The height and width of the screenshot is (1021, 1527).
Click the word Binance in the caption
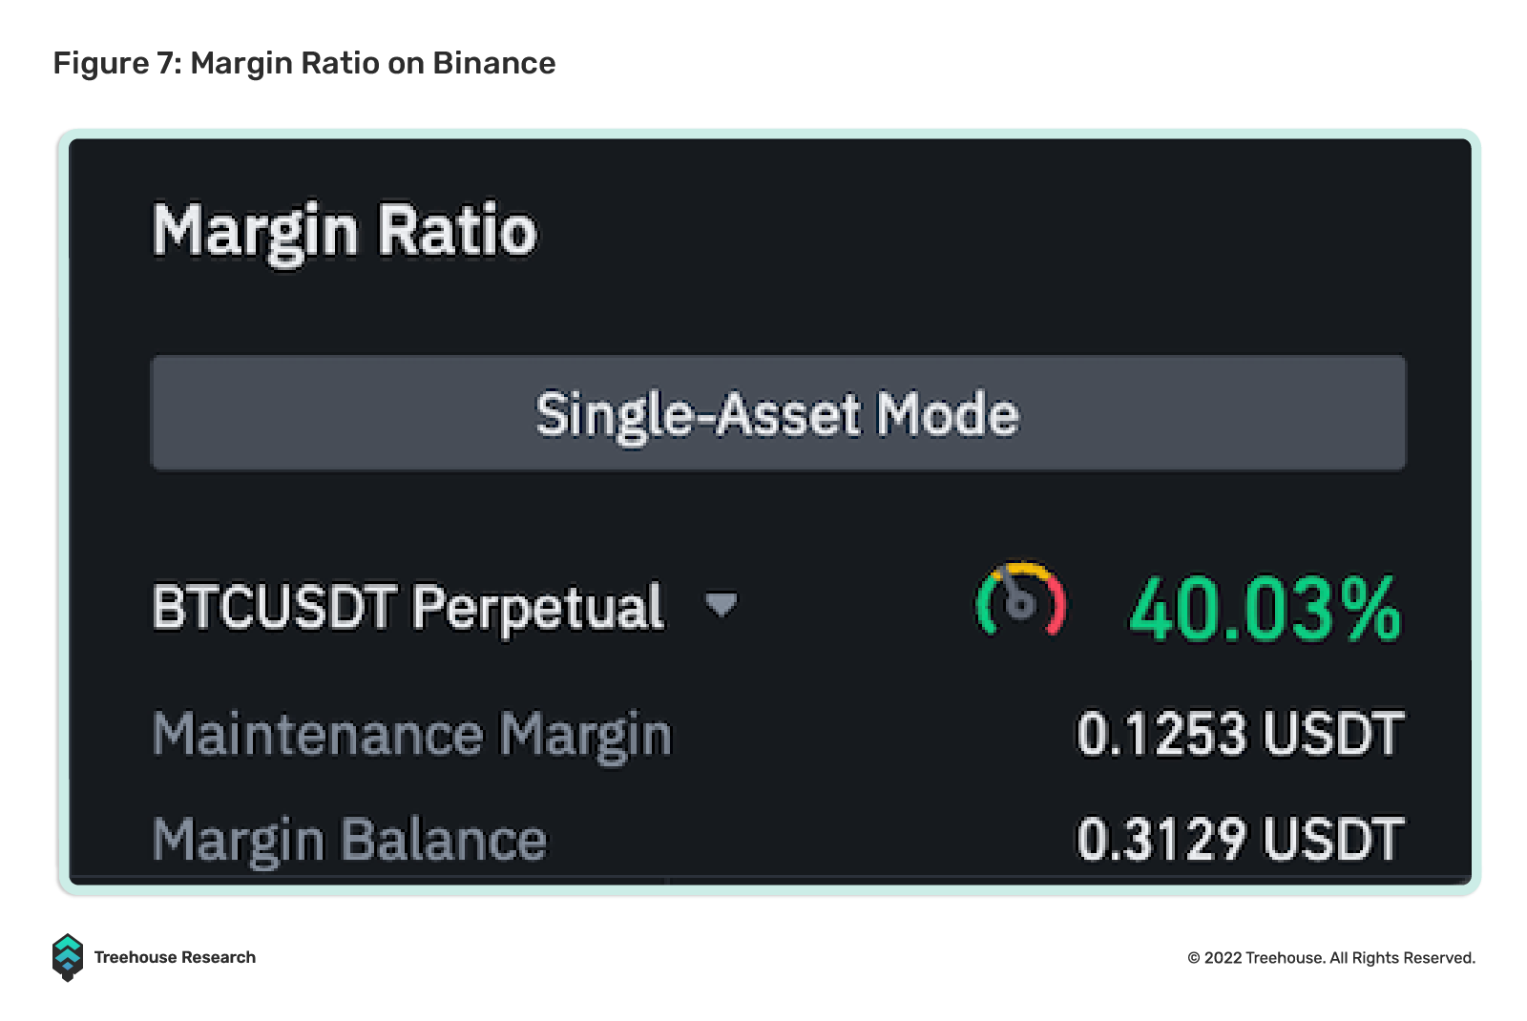click(x=494, y=63)
